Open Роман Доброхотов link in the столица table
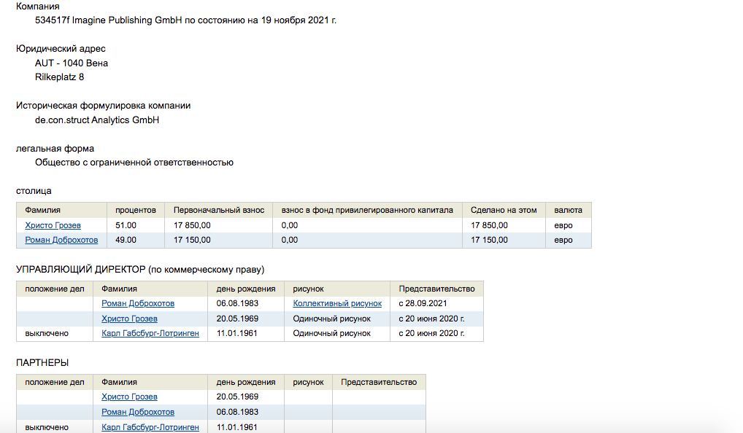 (61, 240)
